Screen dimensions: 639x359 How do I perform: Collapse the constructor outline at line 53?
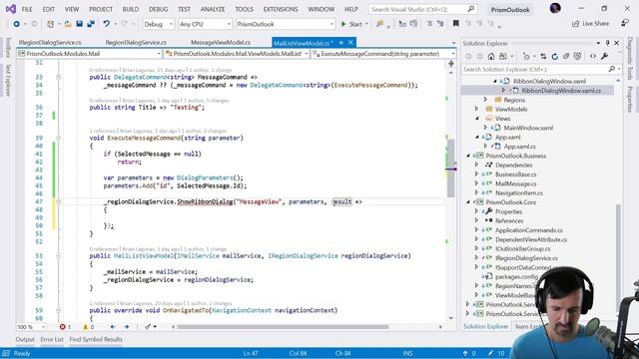pos(58,255)
